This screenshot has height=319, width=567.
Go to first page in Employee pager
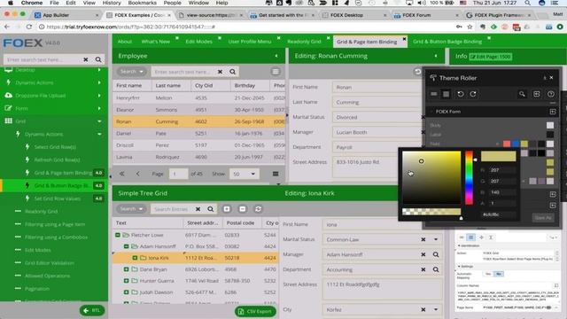[122, 174]
